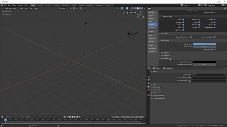Open the Render menu
Viewport: 227px width, 127px height.
coord(14,5)
